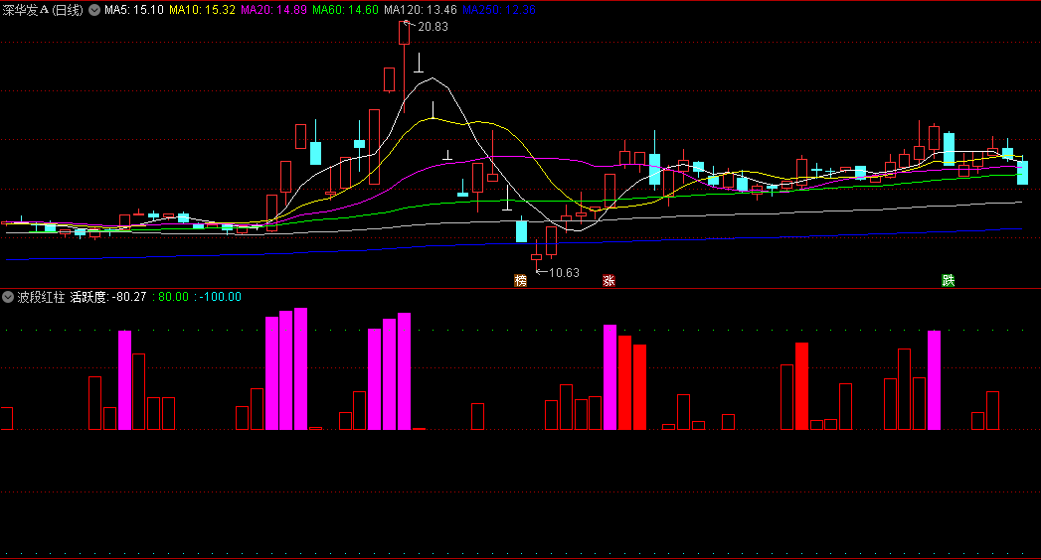Select the 深华发A (日线) chart title

(x=43, y=10)
